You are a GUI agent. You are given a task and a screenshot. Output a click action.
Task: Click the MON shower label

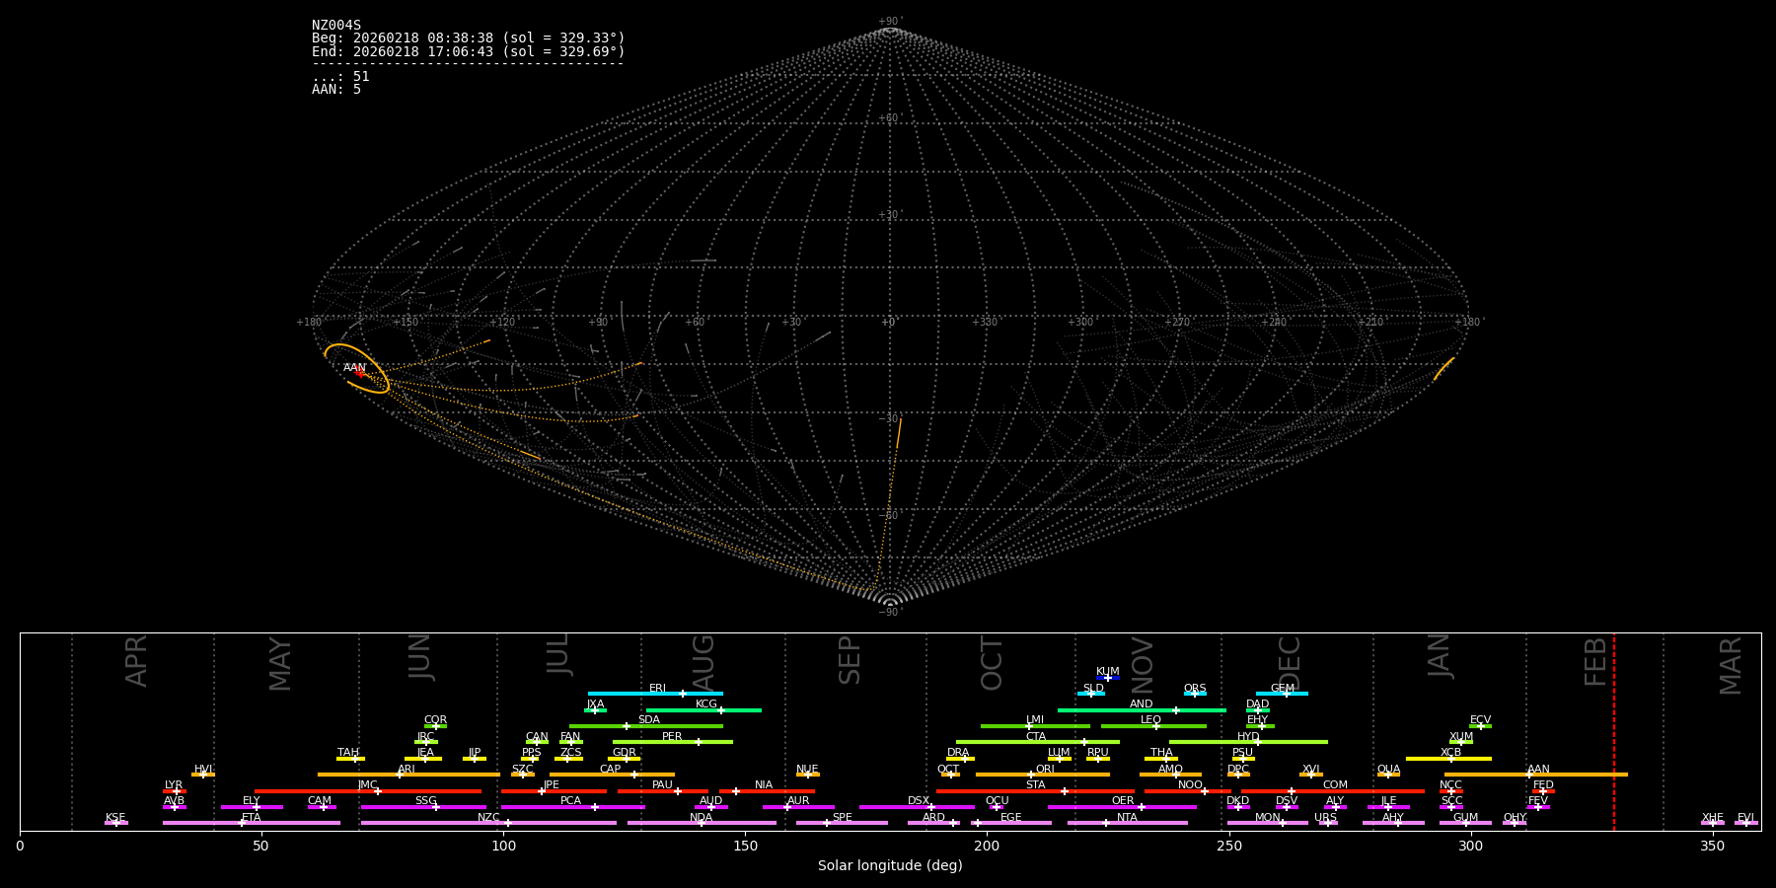(x=1268, y=818)
